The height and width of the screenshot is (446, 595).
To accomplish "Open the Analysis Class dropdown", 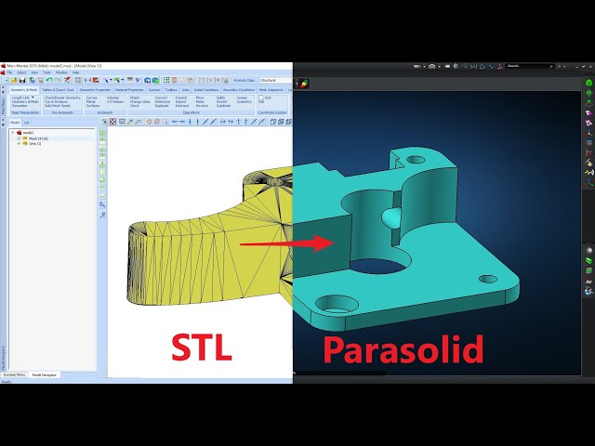I will click(x=276, y=81).
